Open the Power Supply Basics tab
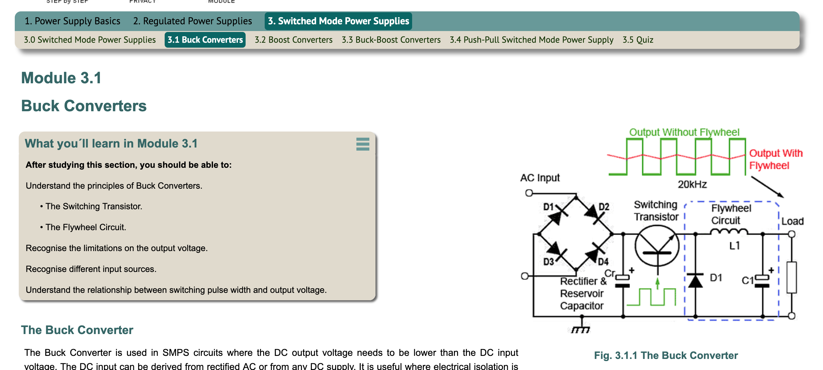 (x=72, y=21)
